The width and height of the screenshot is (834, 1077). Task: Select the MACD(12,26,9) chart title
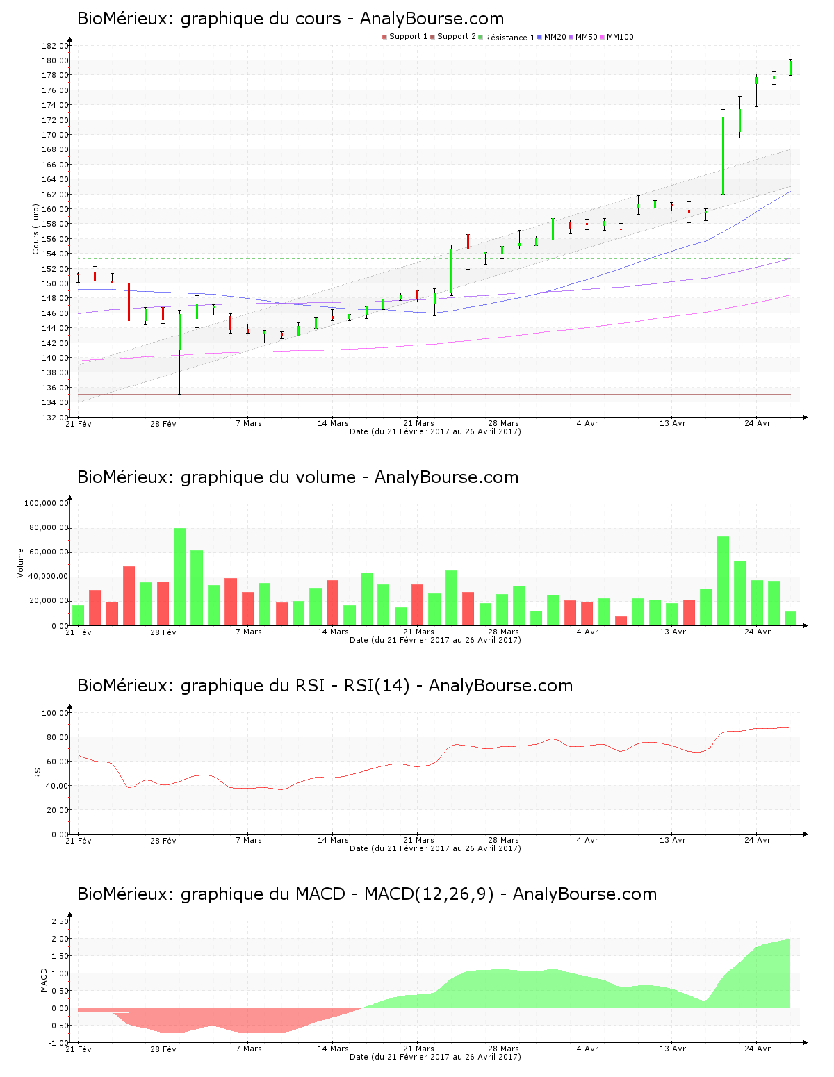point(366,894)
